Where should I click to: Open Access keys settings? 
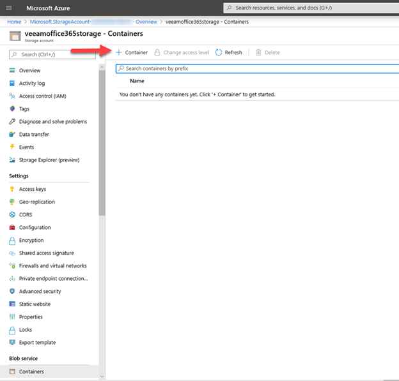coord(33,189)
